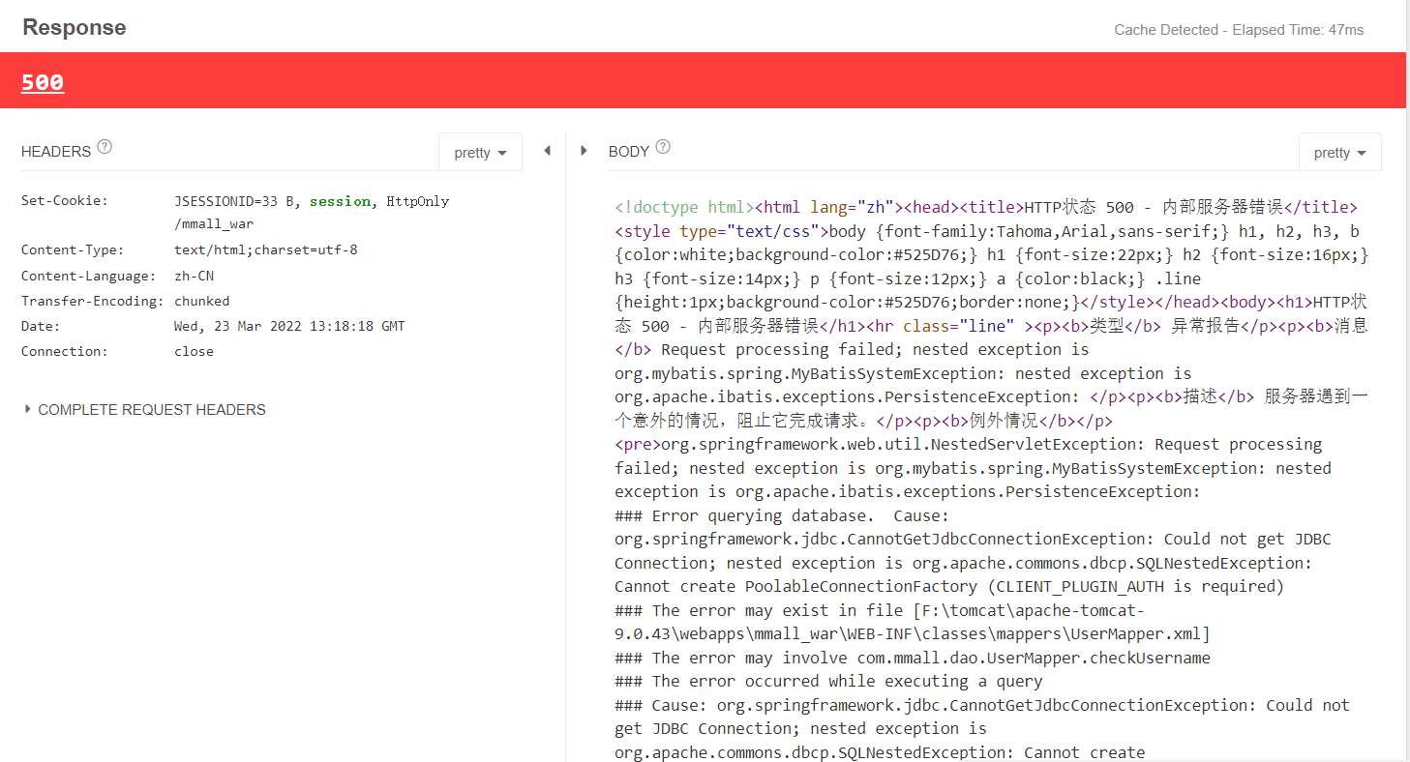Click the Set-Cookie header name

click(65, 201)
